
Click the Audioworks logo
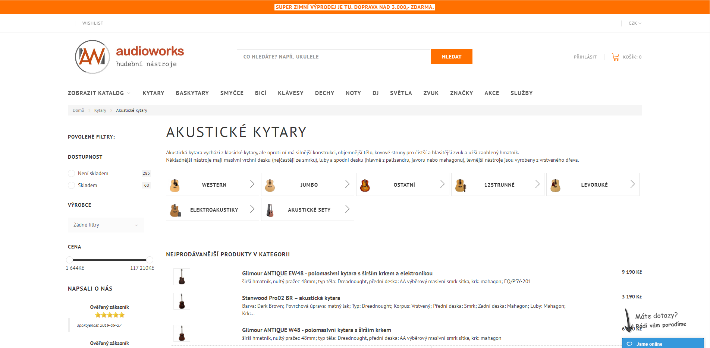point(129,57)
